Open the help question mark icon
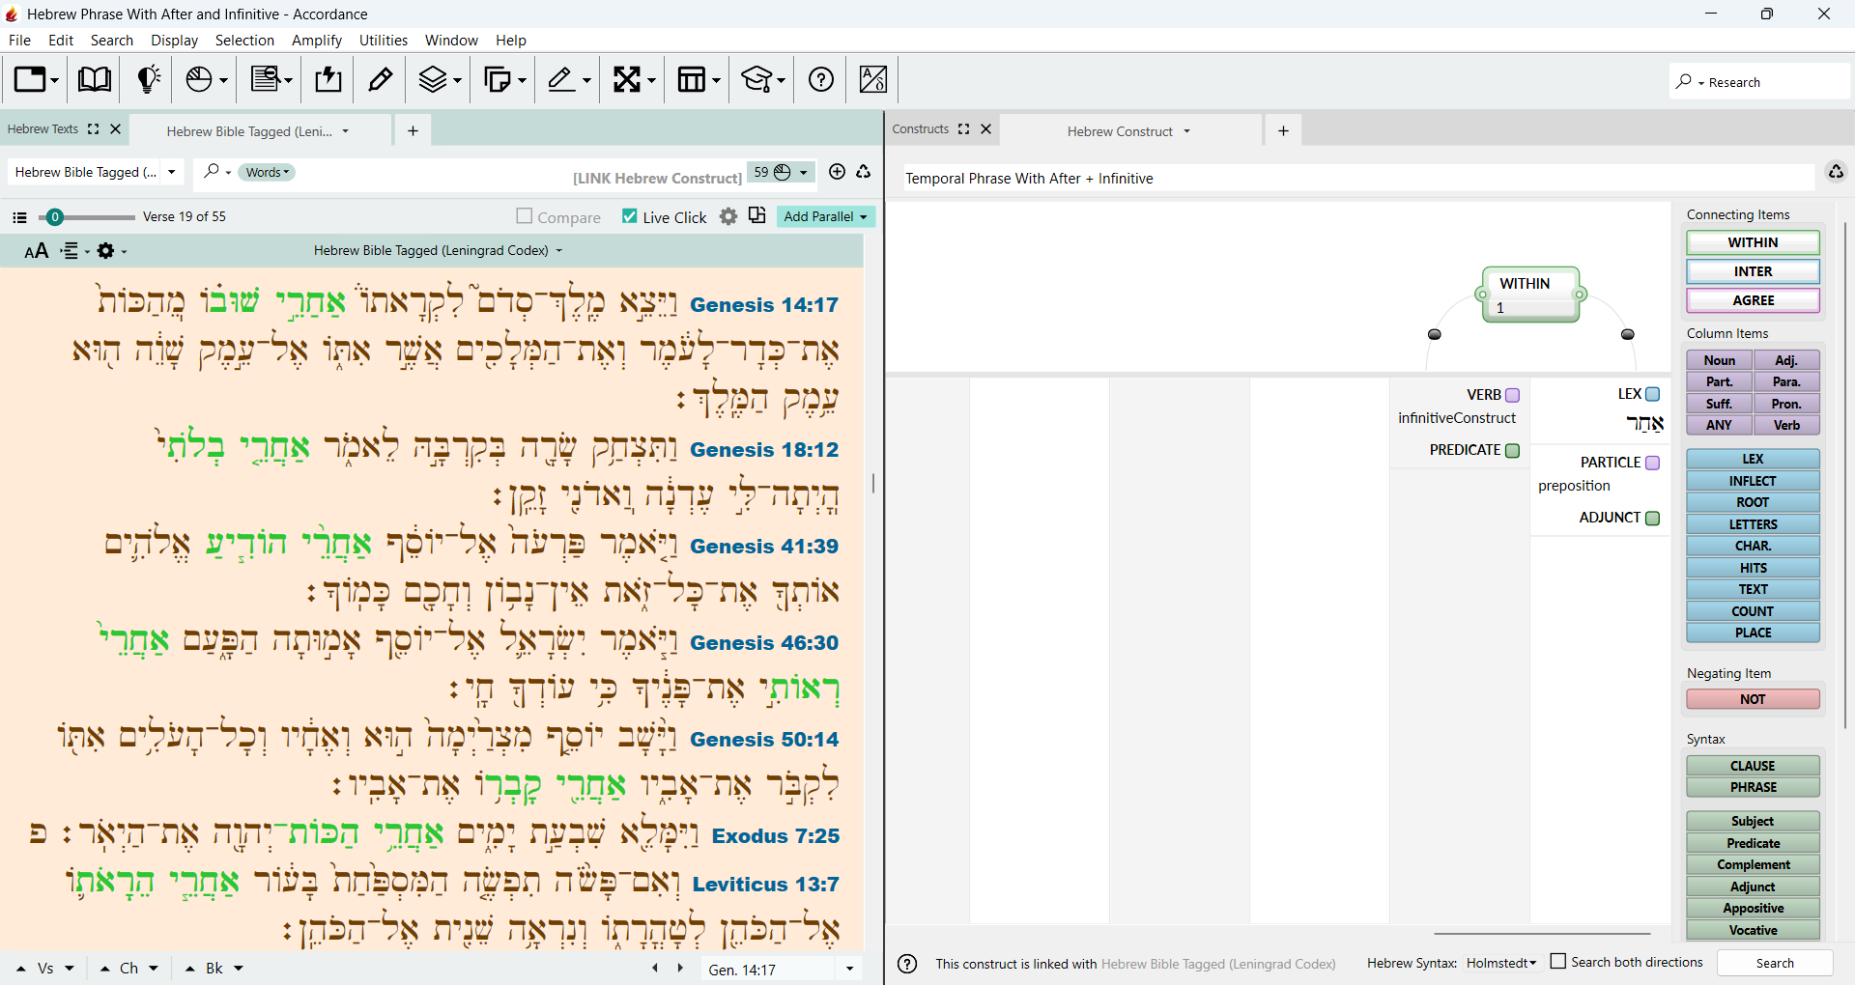The height and width of the screenshot is (985, 1855). (821, 79)
